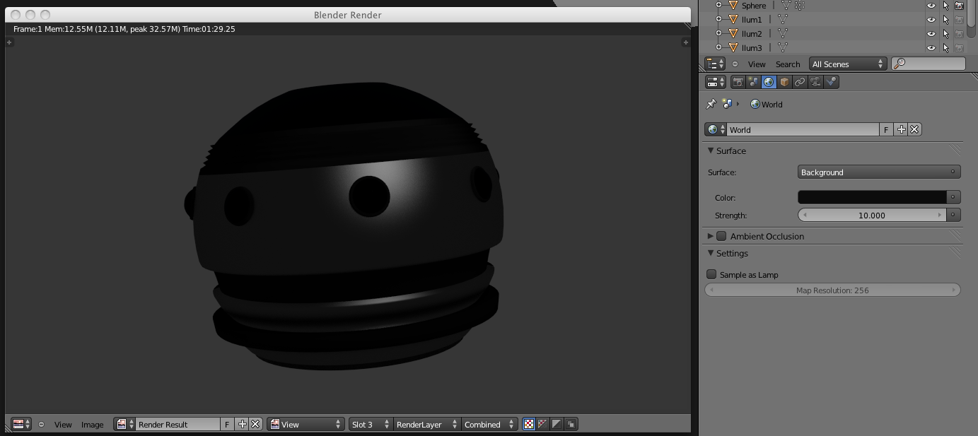Pin the properties context with pushpin
This screenshot has height=436, width=978.
711,104
